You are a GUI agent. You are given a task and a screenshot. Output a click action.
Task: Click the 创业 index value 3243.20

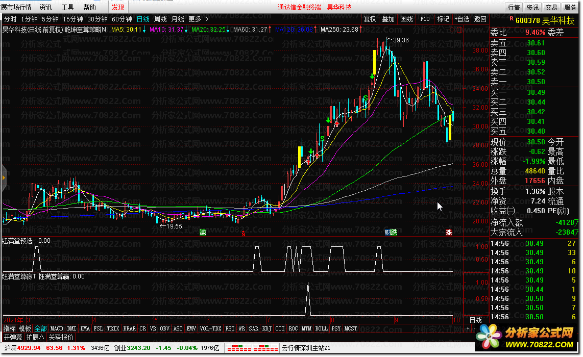click(x=139, y=348)
